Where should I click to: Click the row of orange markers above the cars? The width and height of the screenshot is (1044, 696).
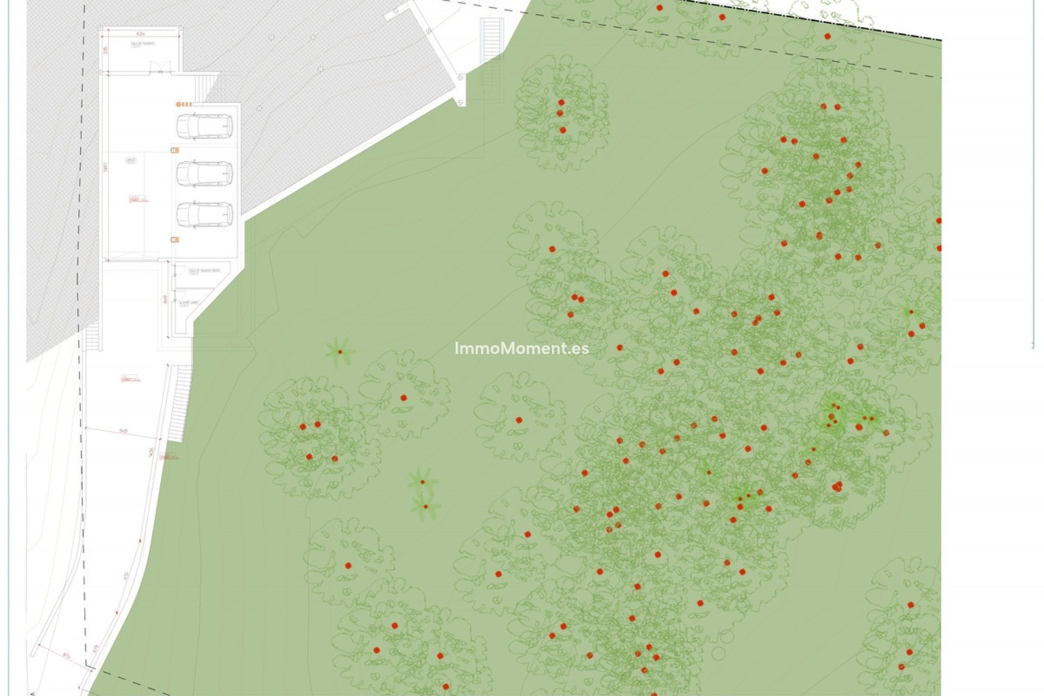coord(184,104)
